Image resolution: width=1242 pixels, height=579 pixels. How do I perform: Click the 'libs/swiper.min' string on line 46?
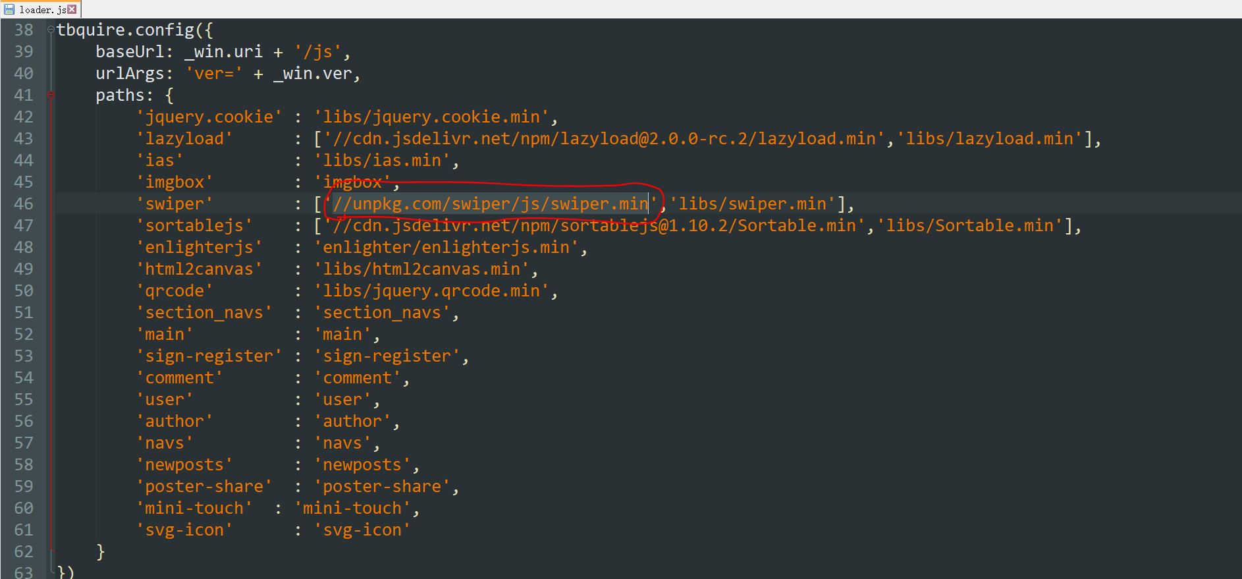pos(753,204)
